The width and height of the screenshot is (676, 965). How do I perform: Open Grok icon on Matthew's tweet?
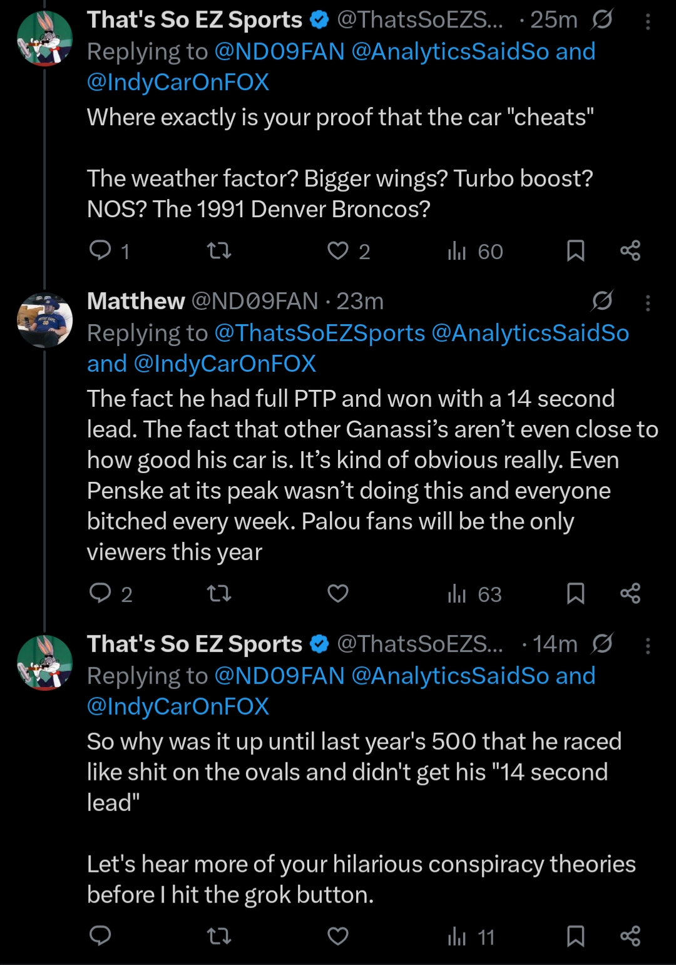click(602, 302)
